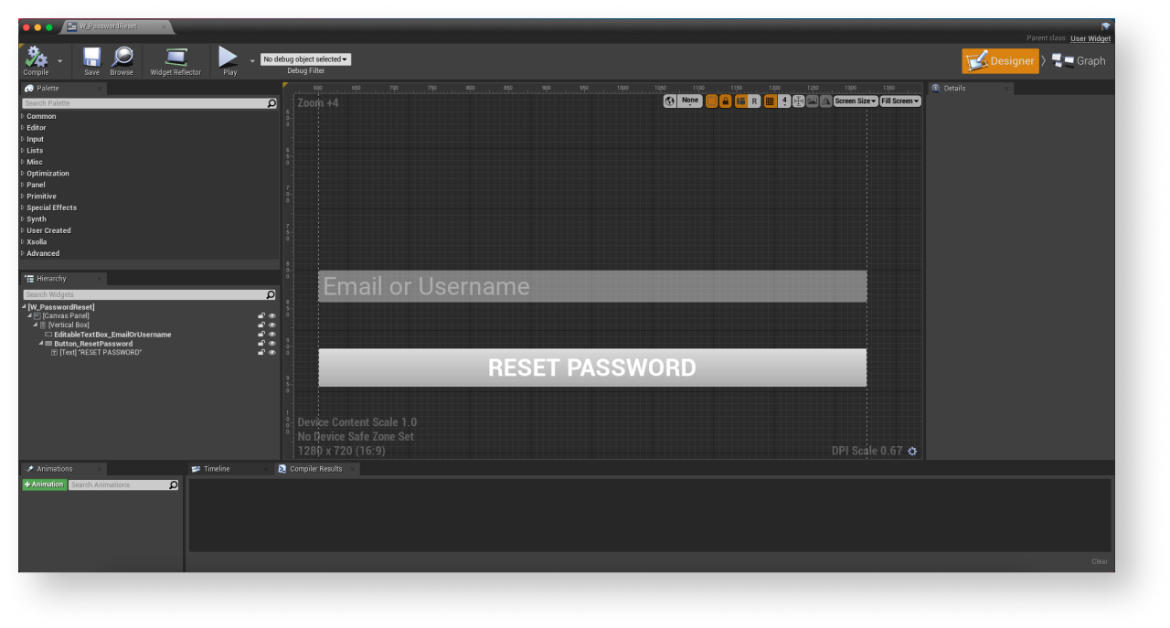The height and width of the screenshot is (628, 1170).
Task: Open the Screen Size dropdown
Action: coord(855,101)
